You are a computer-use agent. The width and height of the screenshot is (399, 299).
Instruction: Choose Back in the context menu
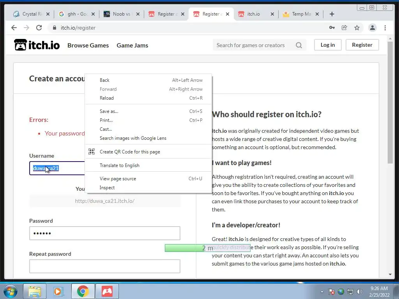point(148,80)
